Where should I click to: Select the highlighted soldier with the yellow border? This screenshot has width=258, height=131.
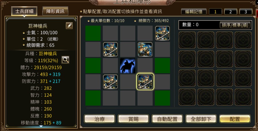tap(145, 82)
